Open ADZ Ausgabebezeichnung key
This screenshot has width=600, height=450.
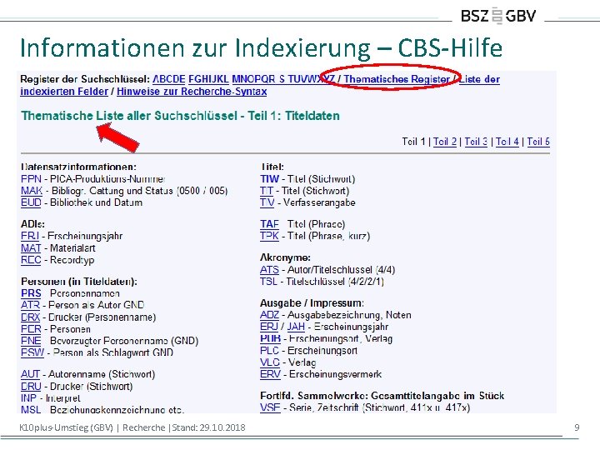(x=269, y=315)
